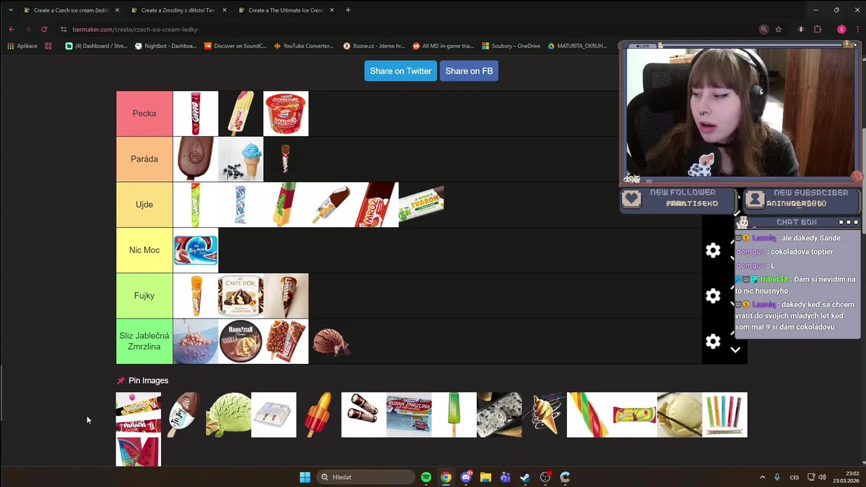Pick the vanilla scoop from image pool
This screenshot has height=487, width=866.
tap(679, 415)
